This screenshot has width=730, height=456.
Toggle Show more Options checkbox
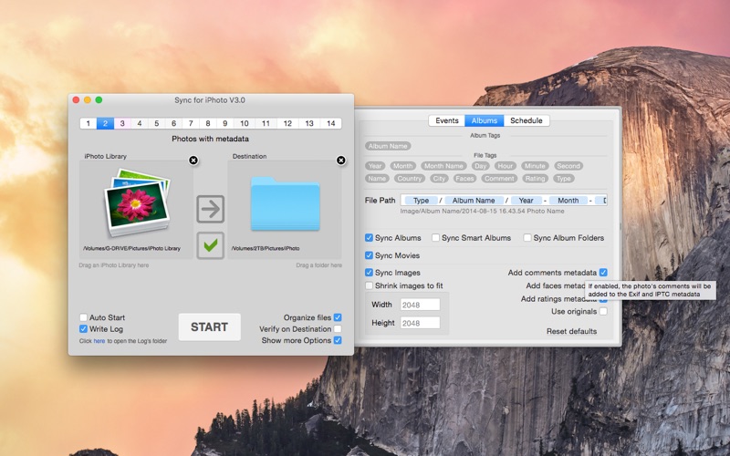(338, 340)
